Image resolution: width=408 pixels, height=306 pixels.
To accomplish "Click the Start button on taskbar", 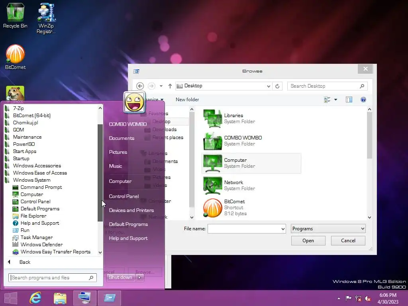I will point(11,298).
